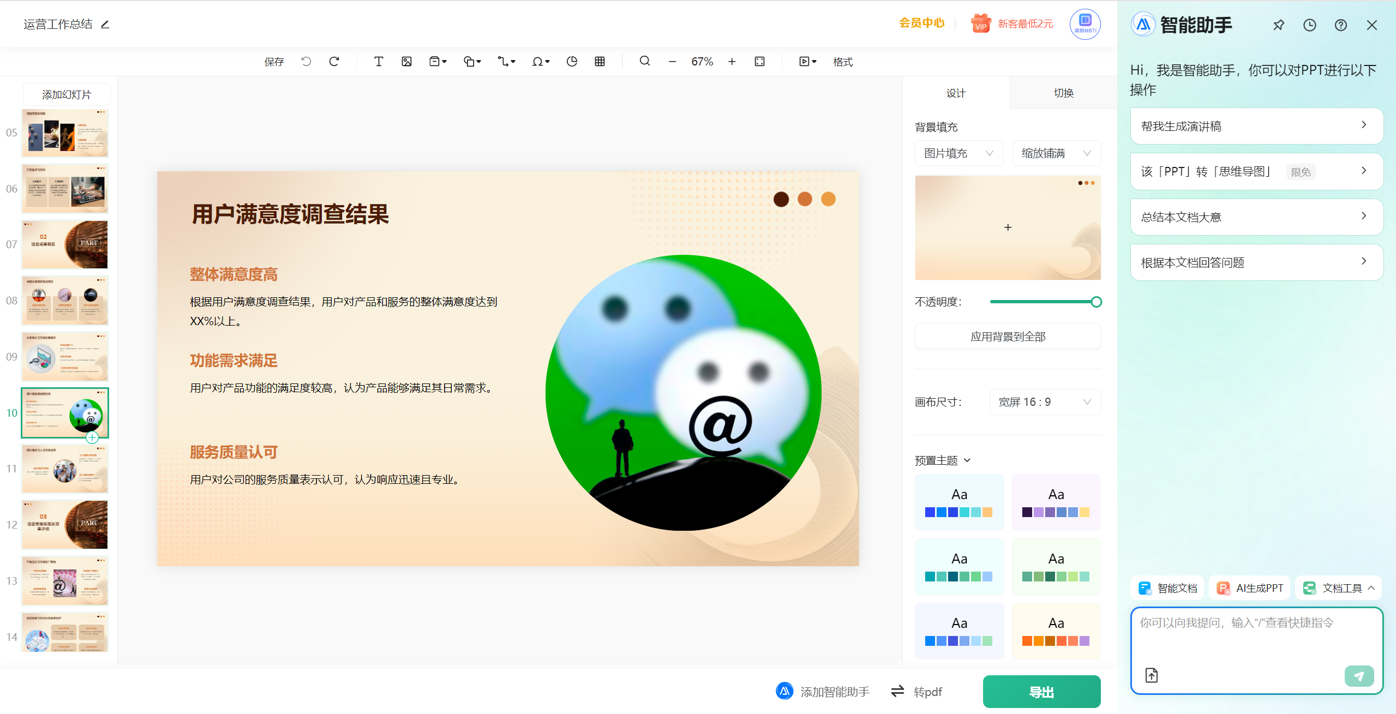Open the 宽屏 16:9 canvas size dropdown

1045,402
